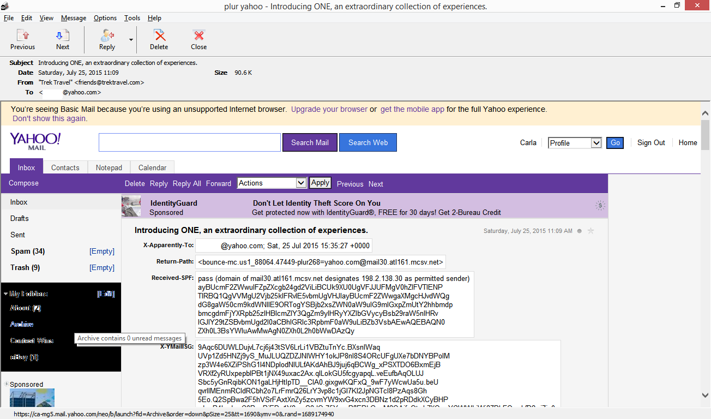Open the About folder under My Folders
Screen dimensions: 711x419
[26, 308]
